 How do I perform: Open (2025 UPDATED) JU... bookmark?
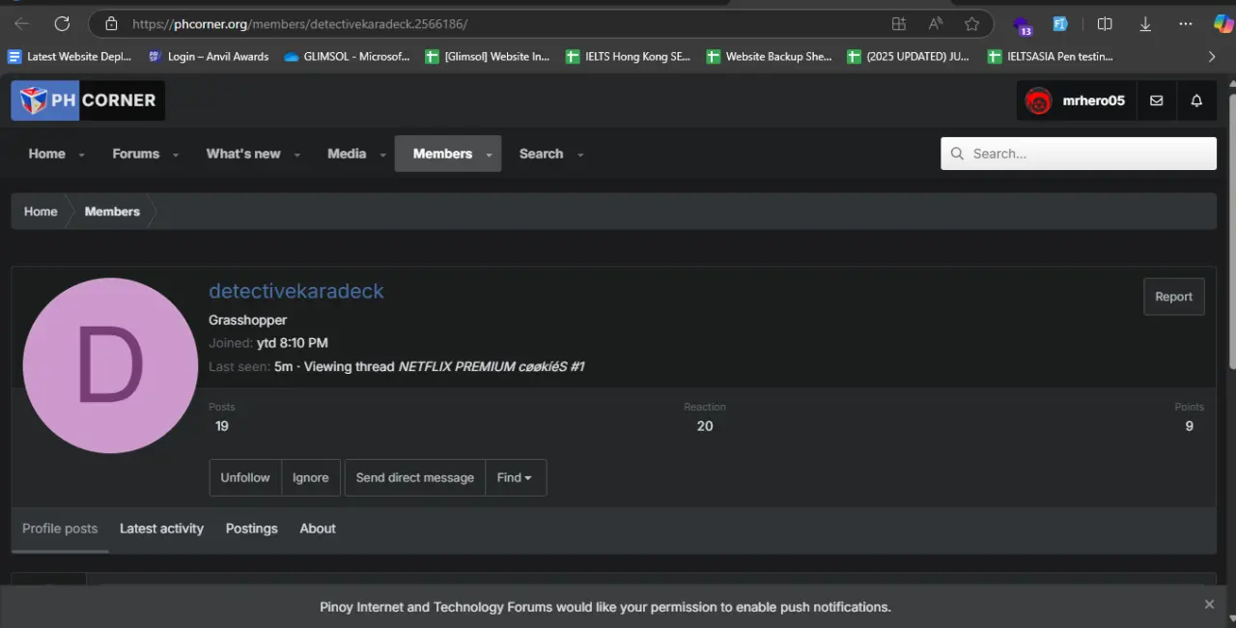pyautogui.click(x=909, y=57)
